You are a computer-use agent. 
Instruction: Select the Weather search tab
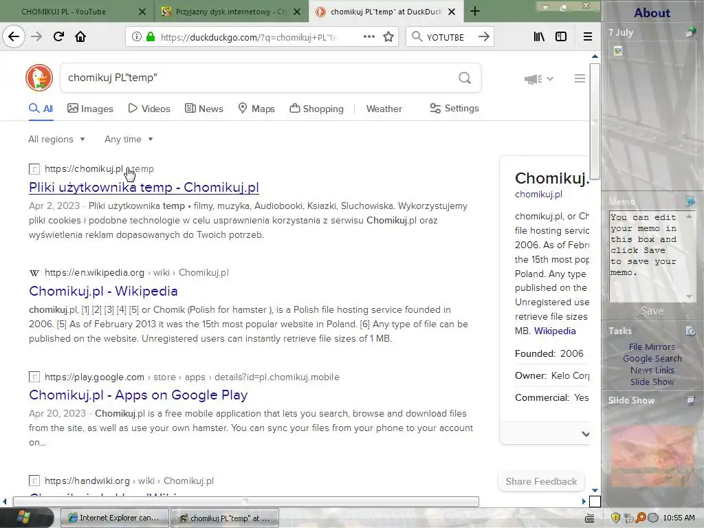(x=384, y=109)
